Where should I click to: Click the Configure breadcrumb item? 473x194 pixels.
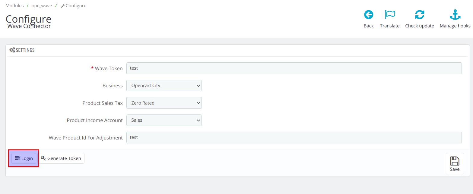[x=74, y=6]
